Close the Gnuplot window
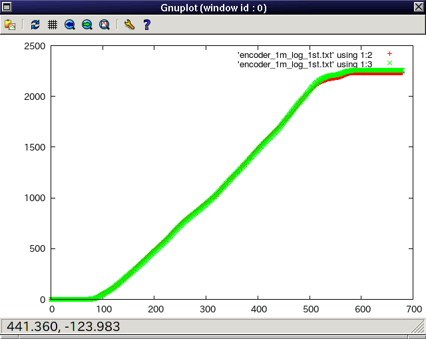 419,7
